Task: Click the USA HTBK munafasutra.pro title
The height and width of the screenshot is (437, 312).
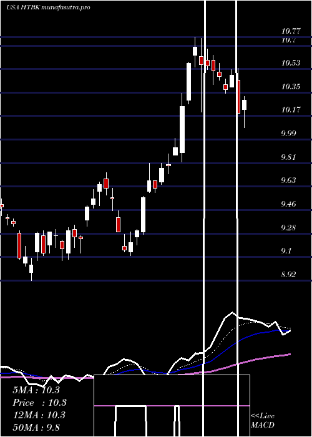Action: coord(48,7)
